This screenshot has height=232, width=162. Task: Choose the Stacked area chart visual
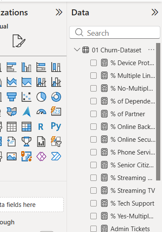[x=11, y=82]
